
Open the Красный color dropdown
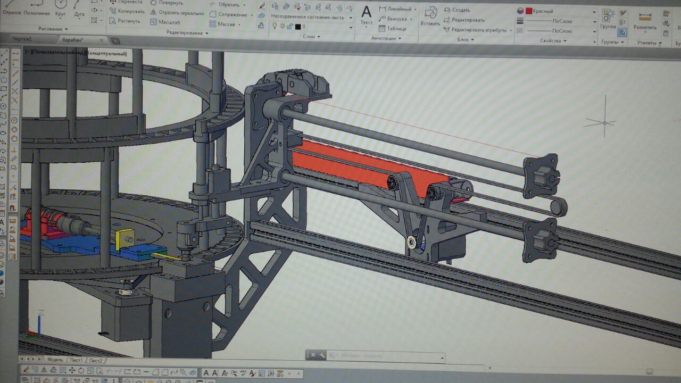pyautogui.click(x=594, y=12)
